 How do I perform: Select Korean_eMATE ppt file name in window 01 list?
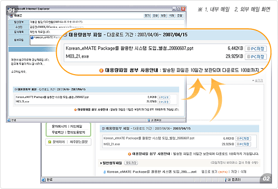52,97
